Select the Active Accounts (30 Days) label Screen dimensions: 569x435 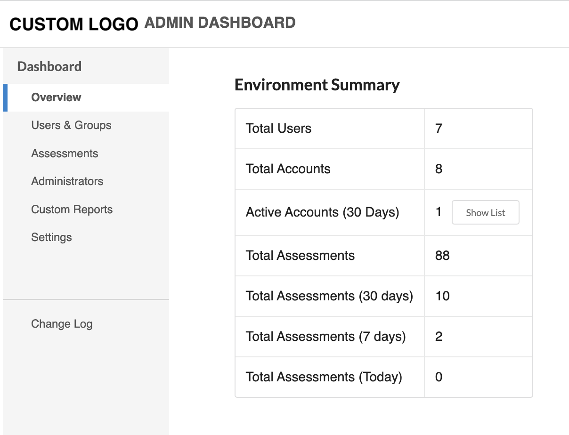pos(322,212)
